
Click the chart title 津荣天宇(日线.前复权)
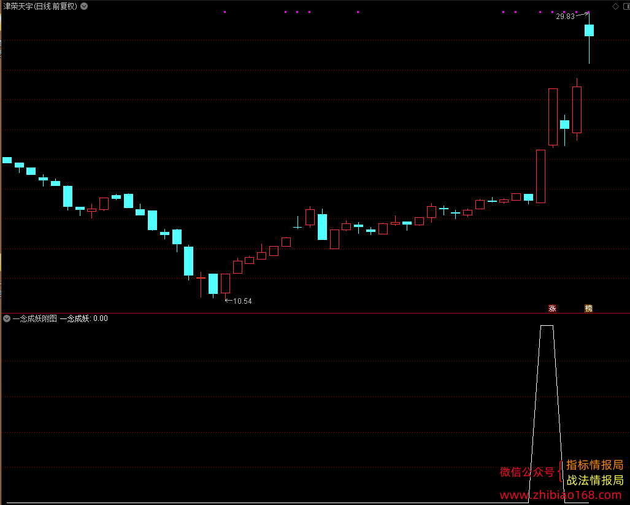(40, 6)
